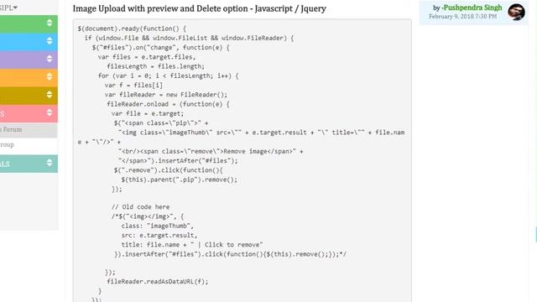The image size is (537, 302).
Task: Click the "// Old code here" comment line
Action: pyautogui.click(x=140, y=207)
